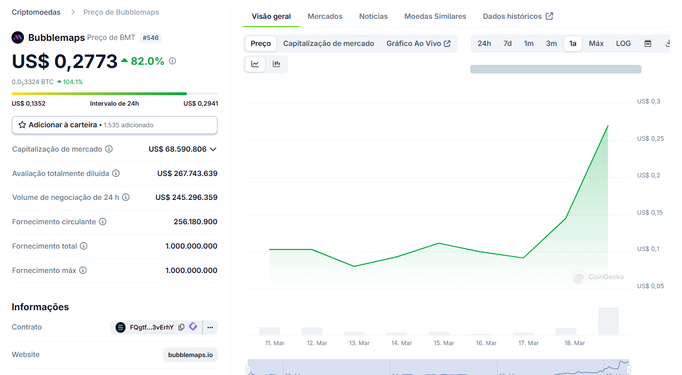Open the bubblemaps.io website link
Viewport: 682px width, 375px height.
(190, 355)
